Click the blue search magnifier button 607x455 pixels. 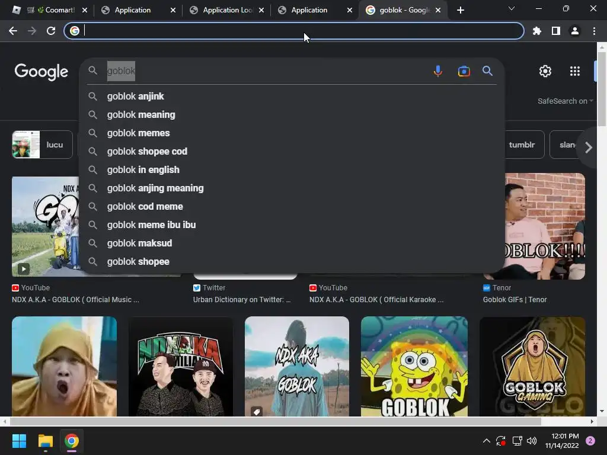[487, 71]
